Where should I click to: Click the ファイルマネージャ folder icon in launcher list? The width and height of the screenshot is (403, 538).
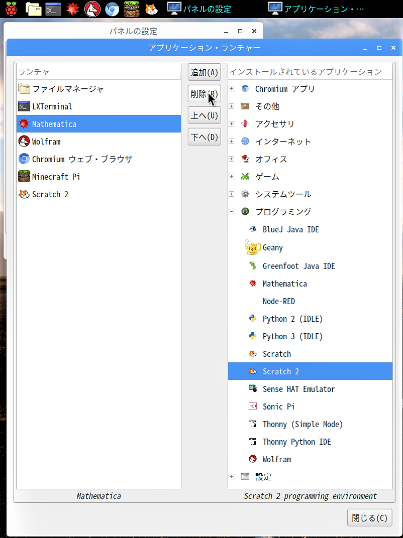(24, 89)
